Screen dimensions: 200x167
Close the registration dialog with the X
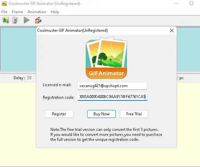pyautogui.click(x=171, y=30)
